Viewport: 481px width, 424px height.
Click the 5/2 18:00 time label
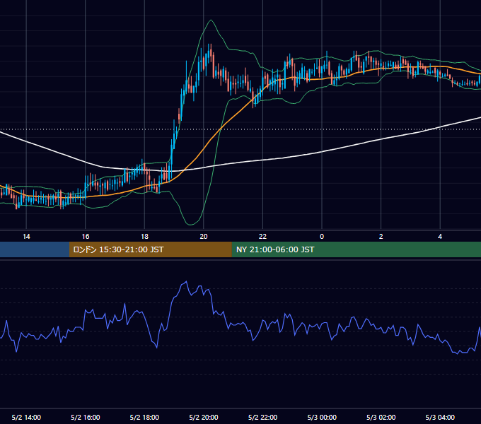pos(144,417)
